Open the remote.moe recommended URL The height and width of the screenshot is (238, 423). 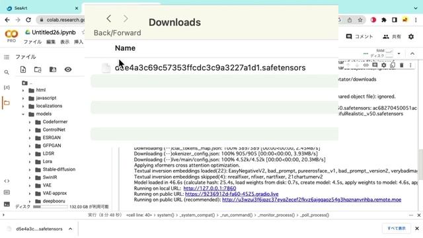click(311, 200)
